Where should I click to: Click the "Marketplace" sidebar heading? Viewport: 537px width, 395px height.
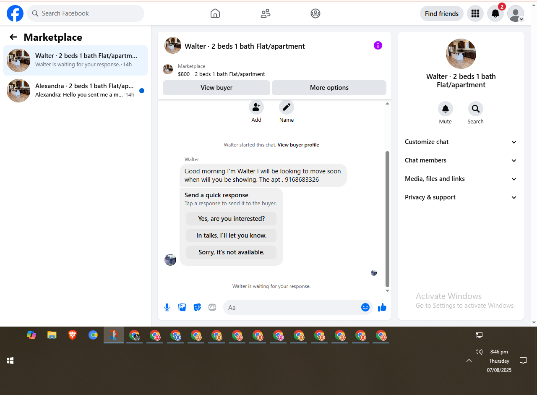(53, 37)
